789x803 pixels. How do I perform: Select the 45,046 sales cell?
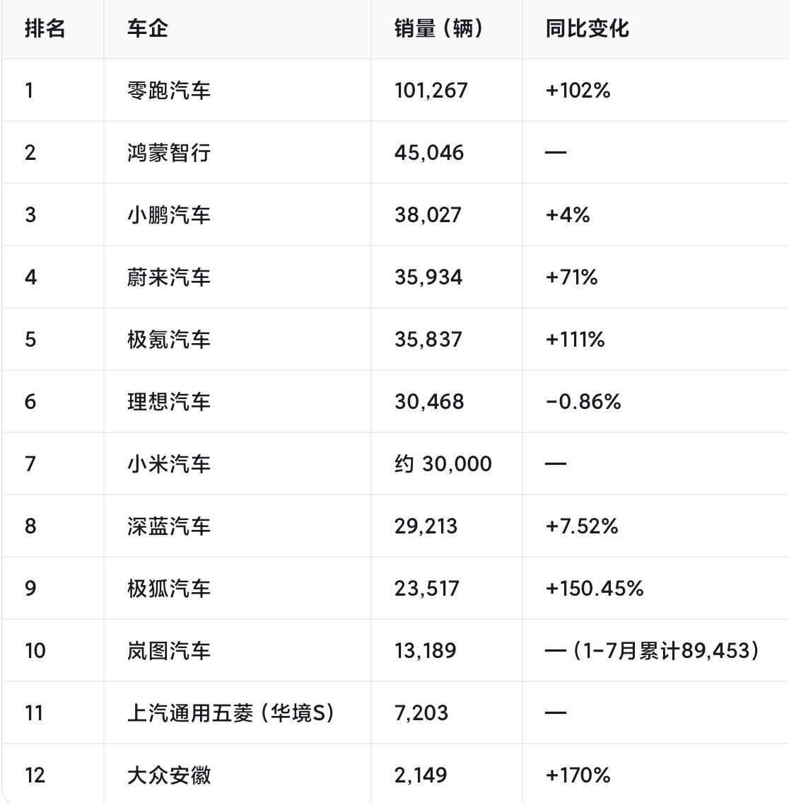pyautogui.click(x=428, y=153)
